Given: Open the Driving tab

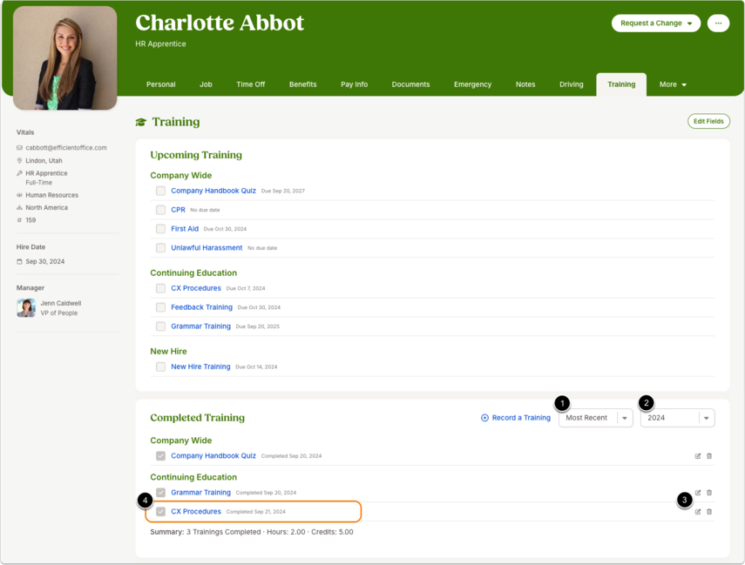Looking at the screenshot, I should point(571,84).
